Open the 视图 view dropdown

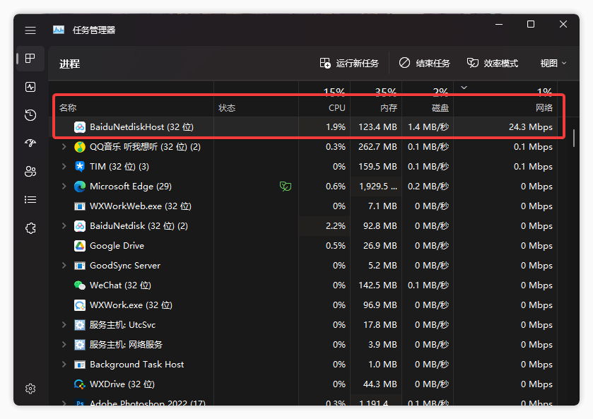[553, 63]
